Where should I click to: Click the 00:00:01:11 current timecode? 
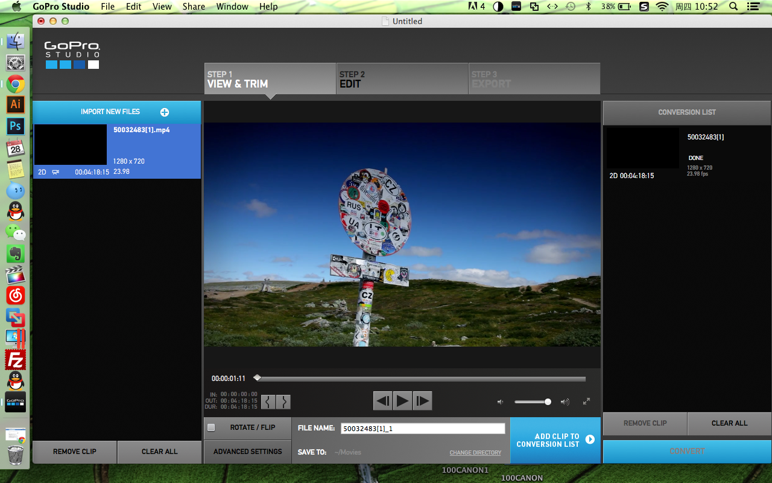tap(229, 379)
